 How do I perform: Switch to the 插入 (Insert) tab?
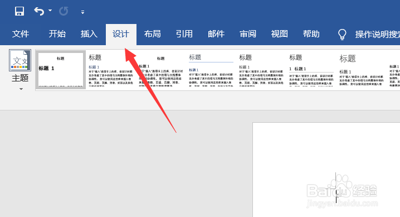(89, 34)
